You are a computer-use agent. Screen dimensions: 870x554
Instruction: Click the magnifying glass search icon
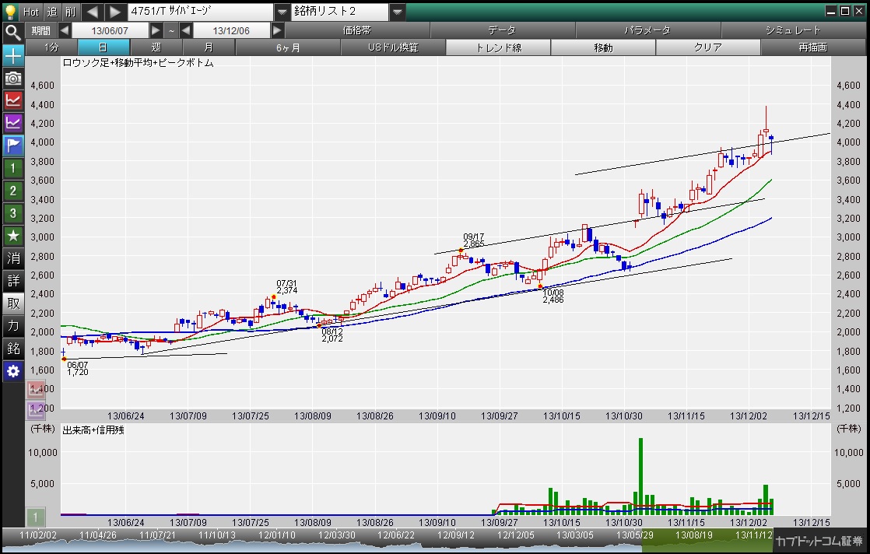pyautogui.click(x=13, y=32)
